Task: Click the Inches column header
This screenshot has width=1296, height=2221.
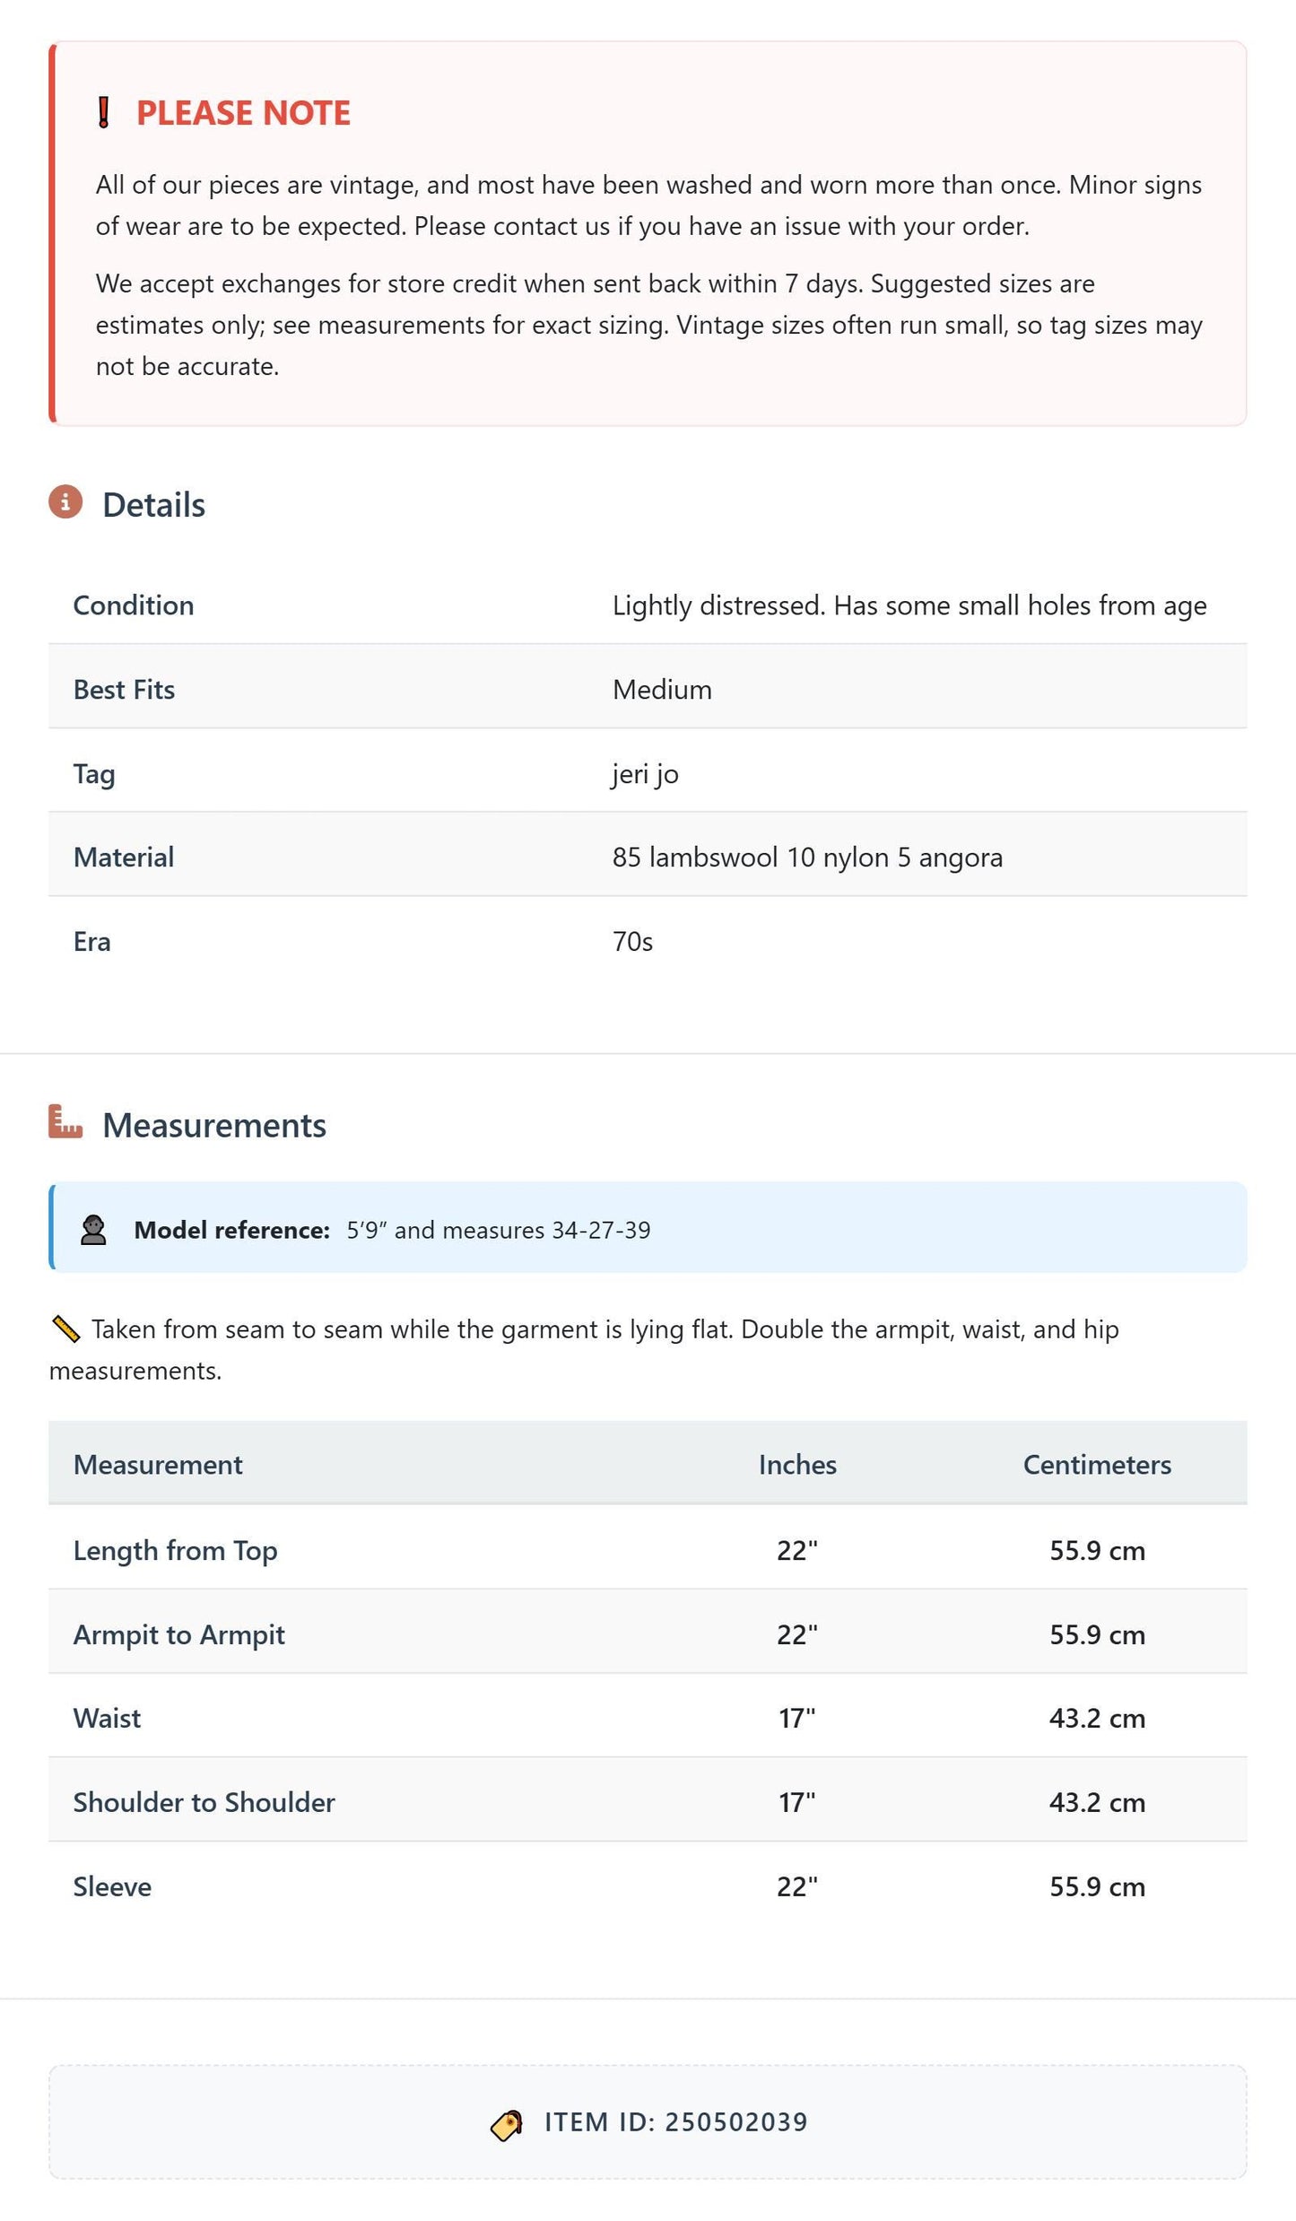Action: coord(797,1465)
